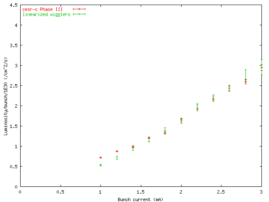Screen dimensions: 269x202
Task: Click the 'Luminosity/bunch/1E30 (/cm^2/s)' y-axis title
Action: pyautogui.click(x=5, y=96)
